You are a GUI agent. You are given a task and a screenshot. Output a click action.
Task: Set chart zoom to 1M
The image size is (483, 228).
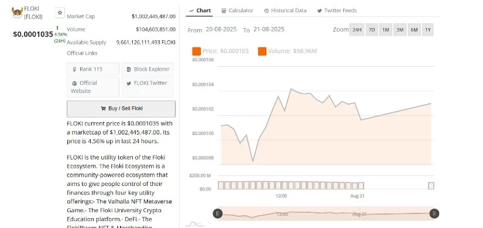coord(386,30)
